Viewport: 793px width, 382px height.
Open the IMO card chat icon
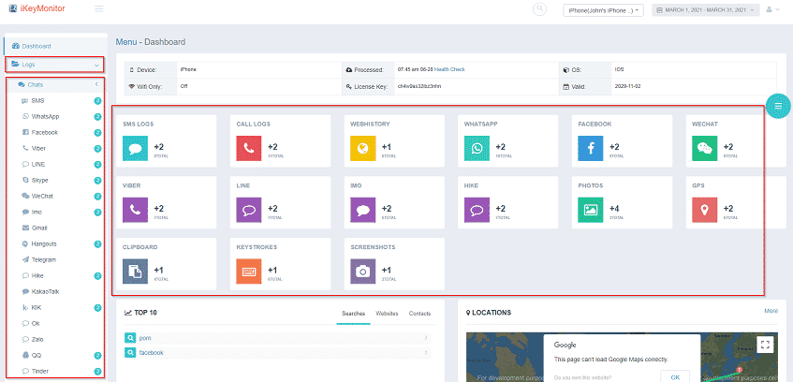pyautogui.click(x=363, y=210)
